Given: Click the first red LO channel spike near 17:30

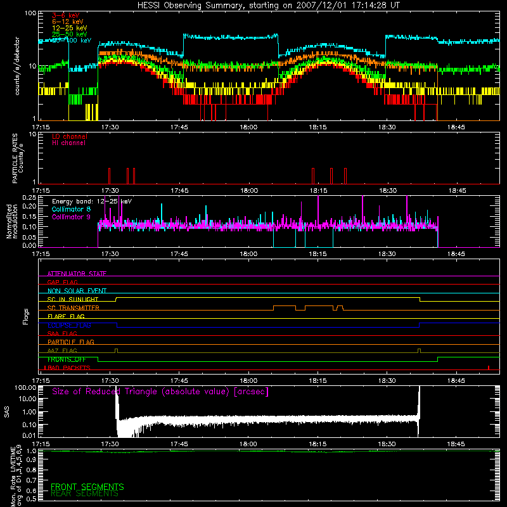Looking at the screenshot, I should [x=109, y=176].
